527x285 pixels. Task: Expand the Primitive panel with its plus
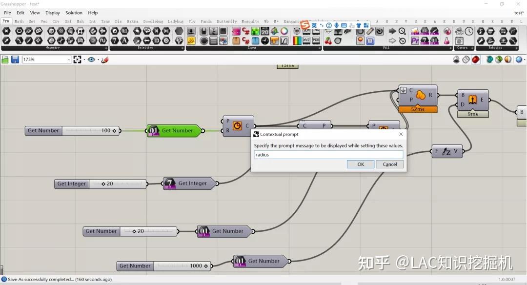[182, 48]
